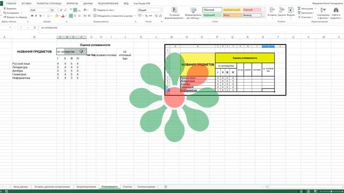344x193 pixels.
Task: Apply the Обычный cell style
Action: [x=212, y=10]
